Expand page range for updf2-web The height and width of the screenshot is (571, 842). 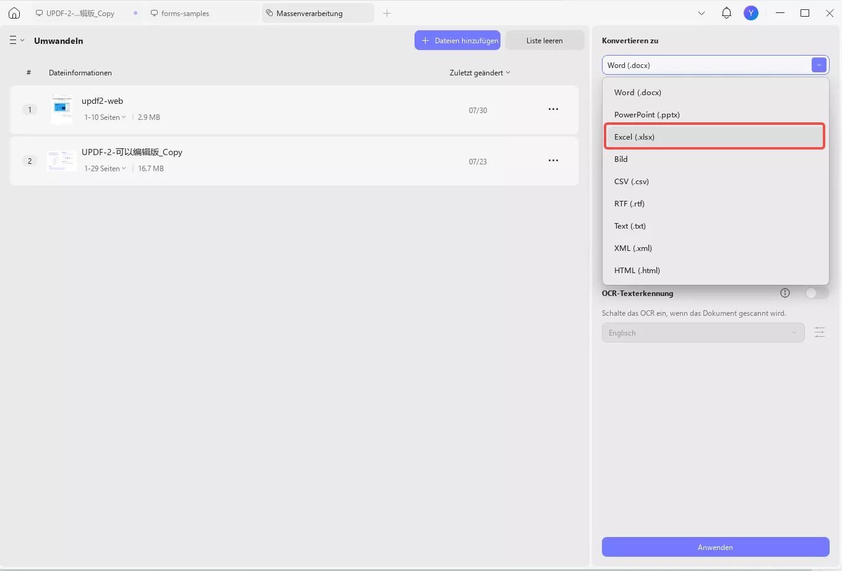(105, 117)
